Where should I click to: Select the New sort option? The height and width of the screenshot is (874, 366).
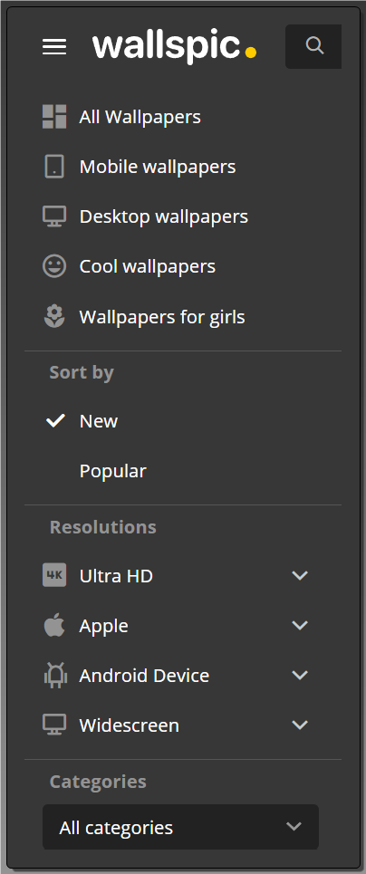(98, 421)
